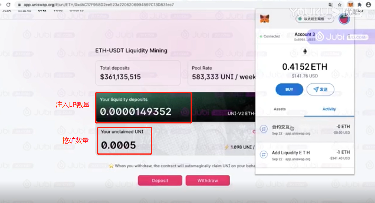Open the account options three-dot menu

point(349,36)
